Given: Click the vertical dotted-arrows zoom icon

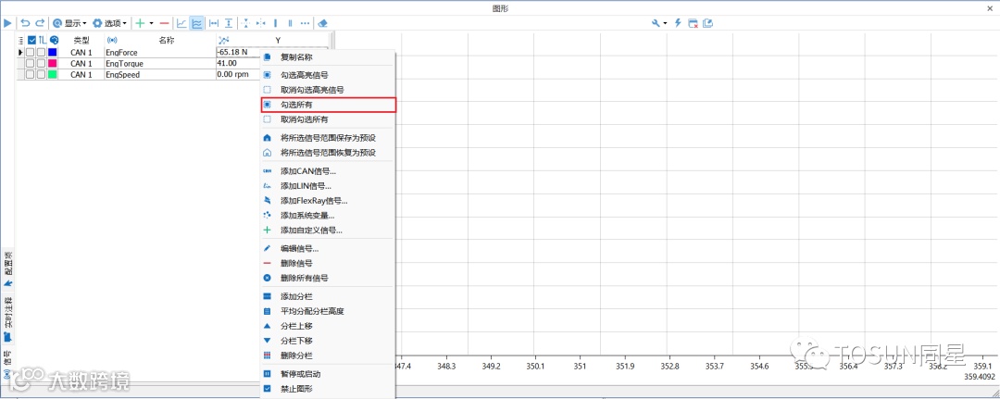Looking at the screenshot, I should pyautogui.click(x=245, y=23).
